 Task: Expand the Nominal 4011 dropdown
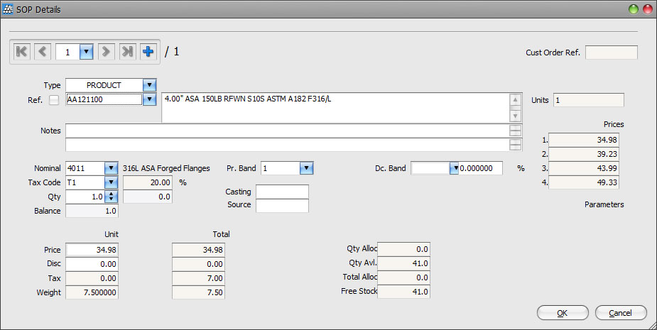pos(111,168)
